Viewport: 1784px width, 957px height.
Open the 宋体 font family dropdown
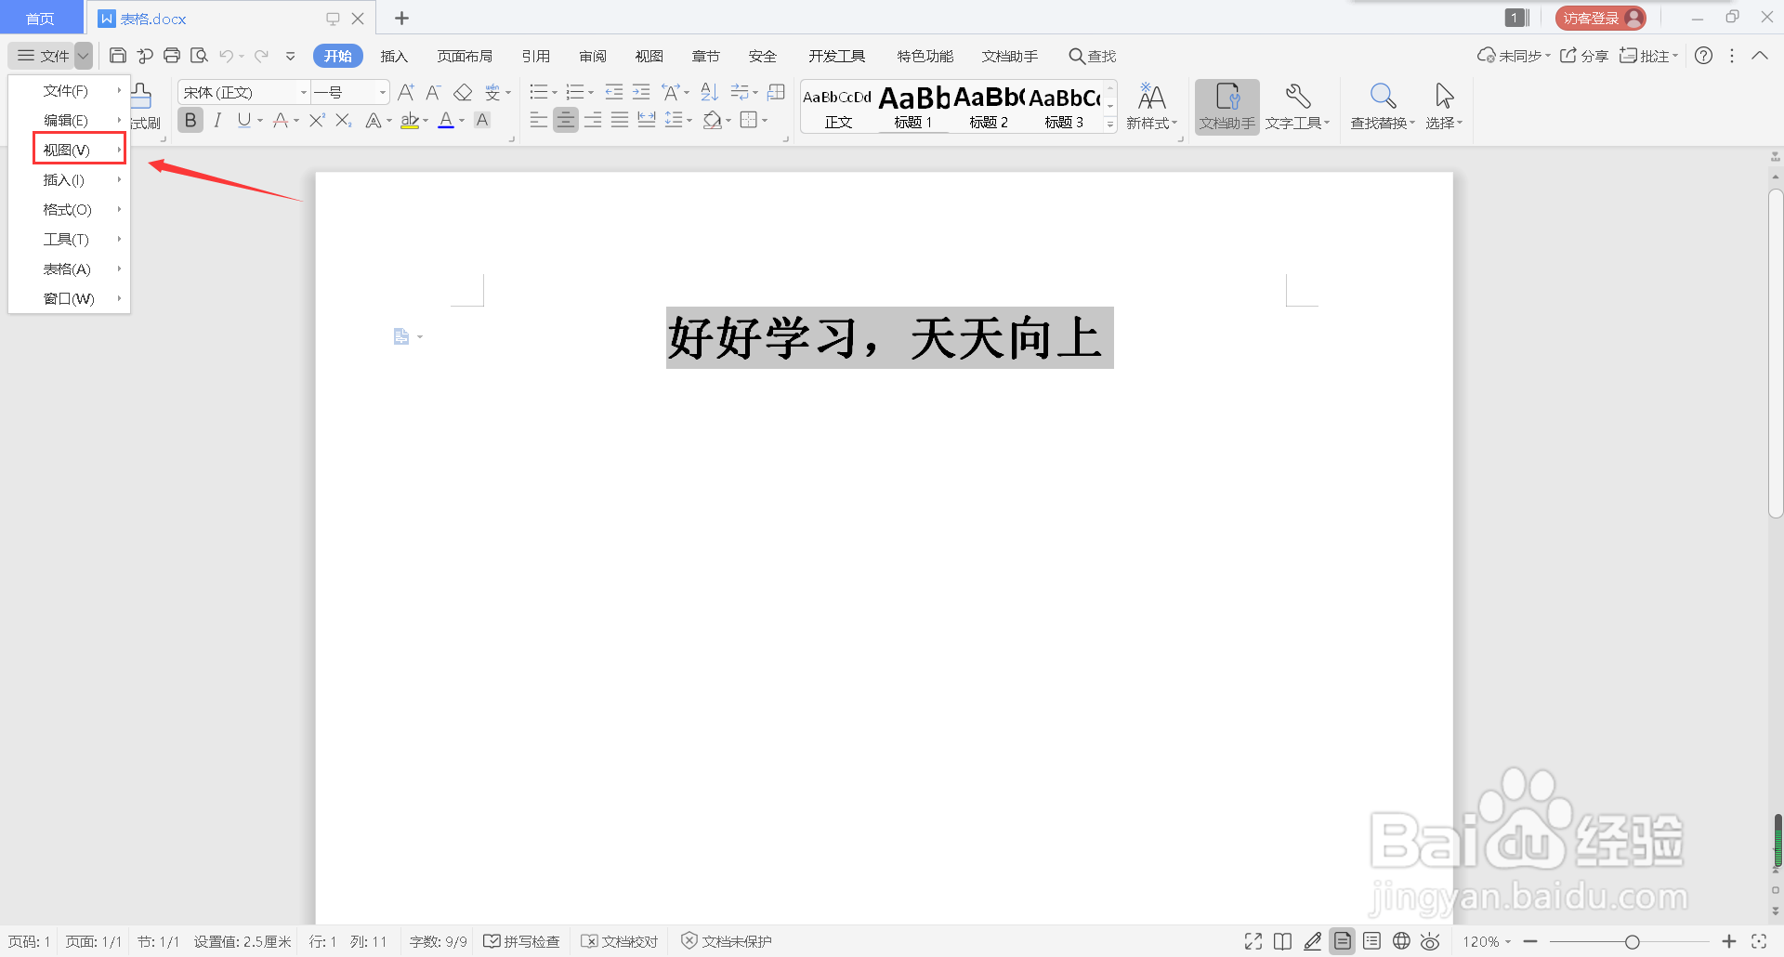coord(303,92)
